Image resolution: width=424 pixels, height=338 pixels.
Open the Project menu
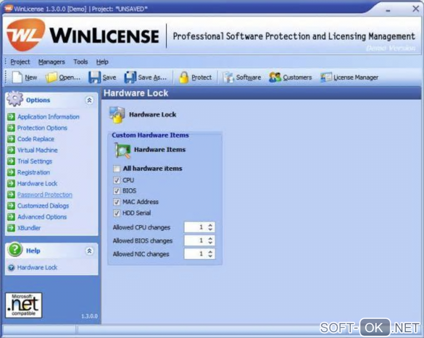[x=20, y=62]
